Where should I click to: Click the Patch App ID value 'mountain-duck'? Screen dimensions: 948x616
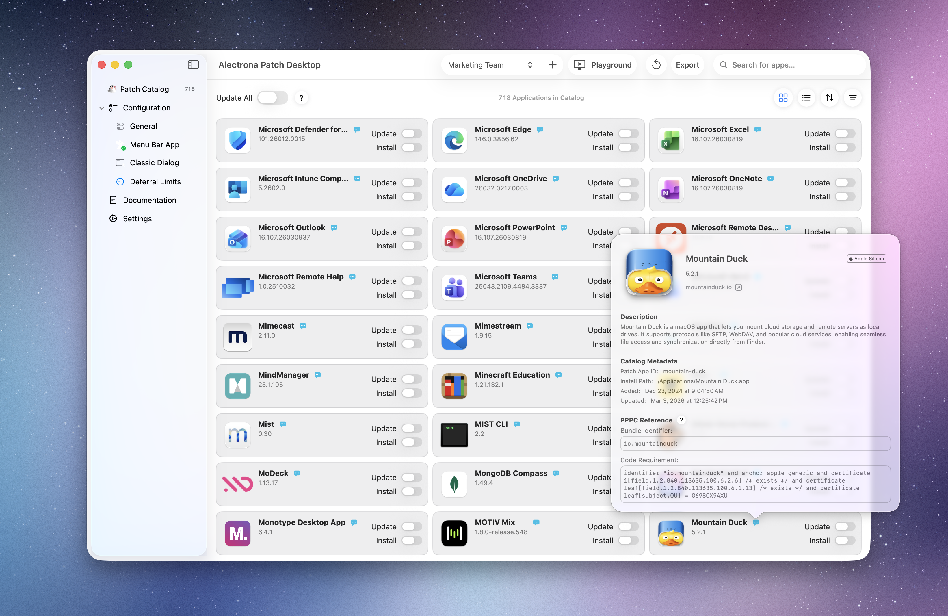coord(684,371)
